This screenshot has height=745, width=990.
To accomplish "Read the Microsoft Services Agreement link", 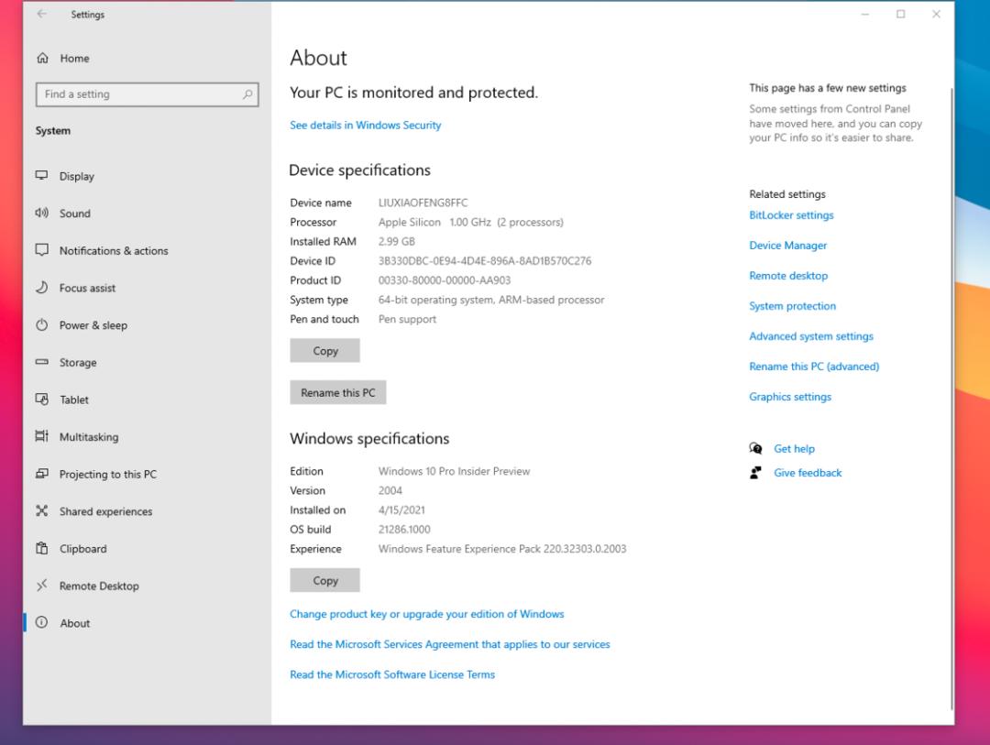I will [x=449, y=644].
